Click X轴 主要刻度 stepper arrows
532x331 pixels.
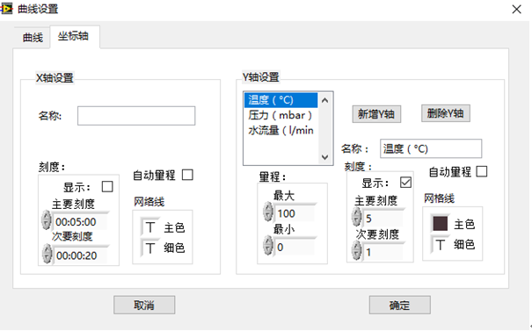[47, 220]
